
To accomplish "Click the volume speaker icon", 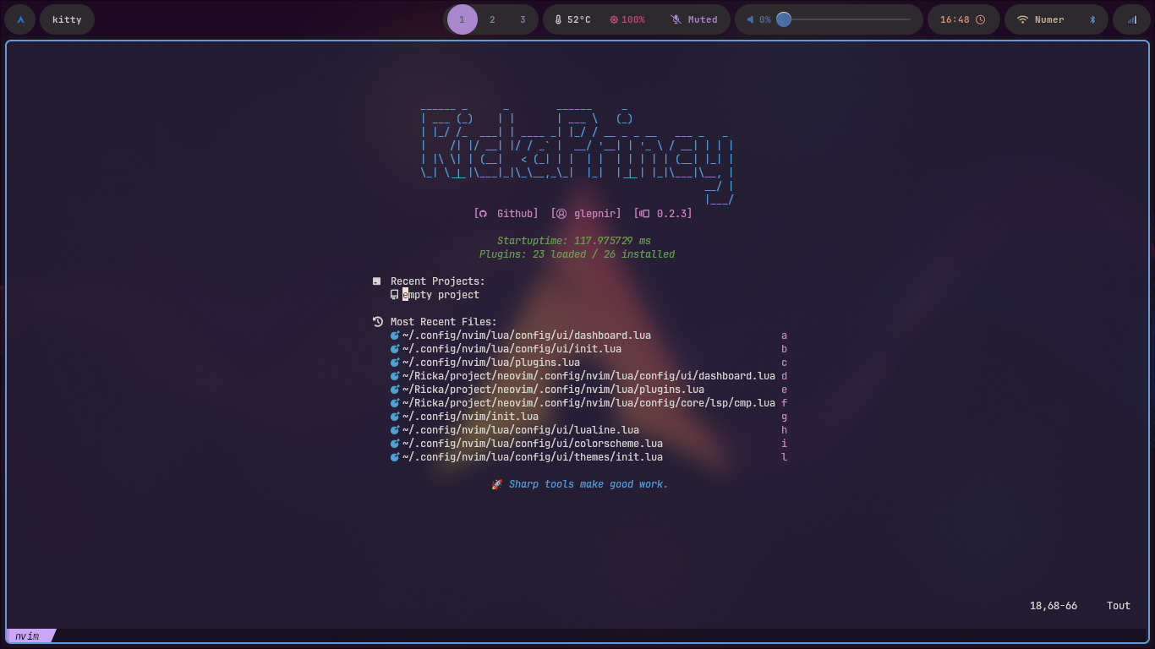I will click(x=750, y=19).
